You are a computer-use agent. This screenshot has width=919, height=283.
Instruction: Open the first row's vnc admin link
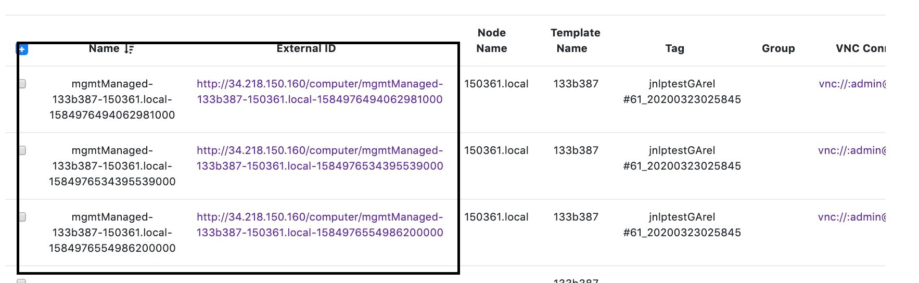point(852,84)
